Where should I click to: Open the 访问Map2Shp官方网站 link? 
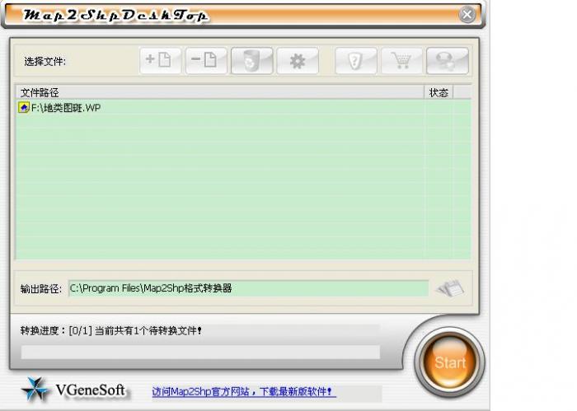pyautogui.click(x=244, y=392)
